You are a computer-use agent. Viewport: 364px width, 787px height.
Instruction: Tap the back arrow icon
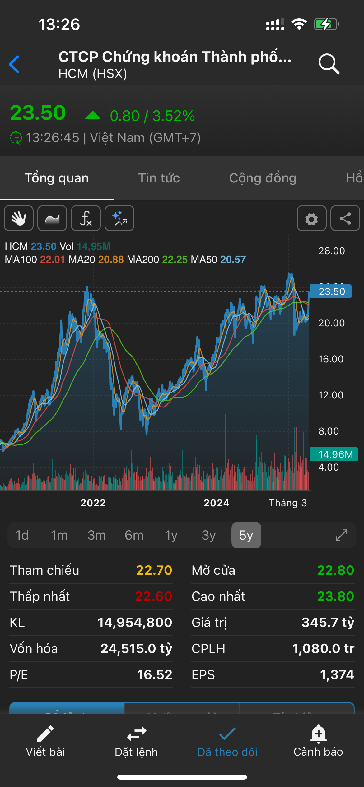tap(14, 64)
